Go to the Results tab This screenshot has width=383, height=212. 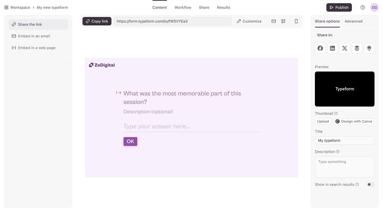click(x=223, y=7)
